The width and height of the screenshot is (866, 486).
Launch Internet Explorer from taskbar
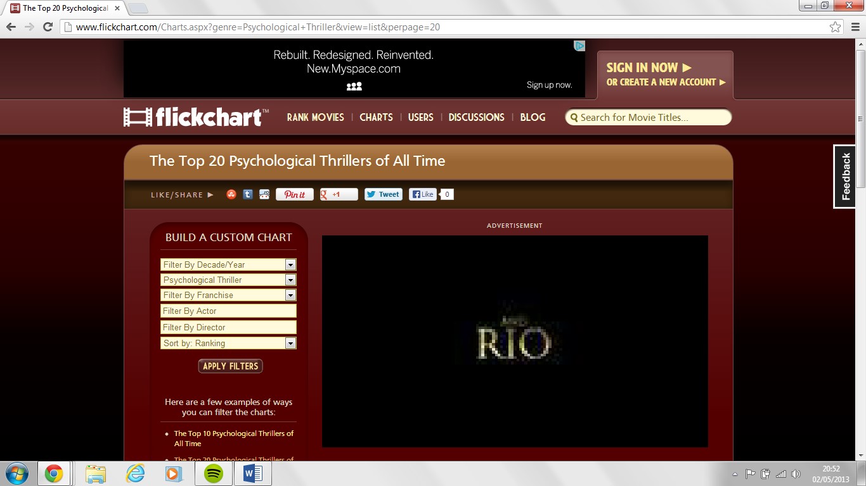click(135, 473)
